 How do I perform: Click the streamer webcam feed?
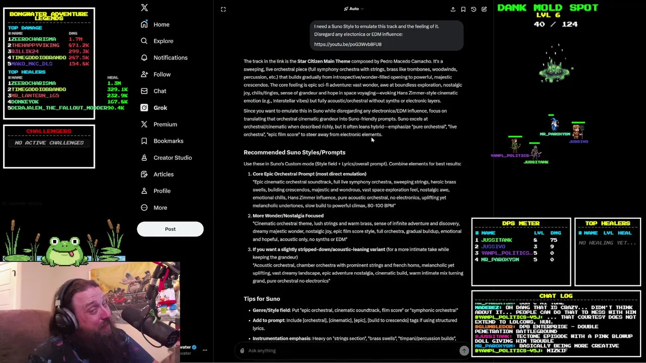point(90,312)
